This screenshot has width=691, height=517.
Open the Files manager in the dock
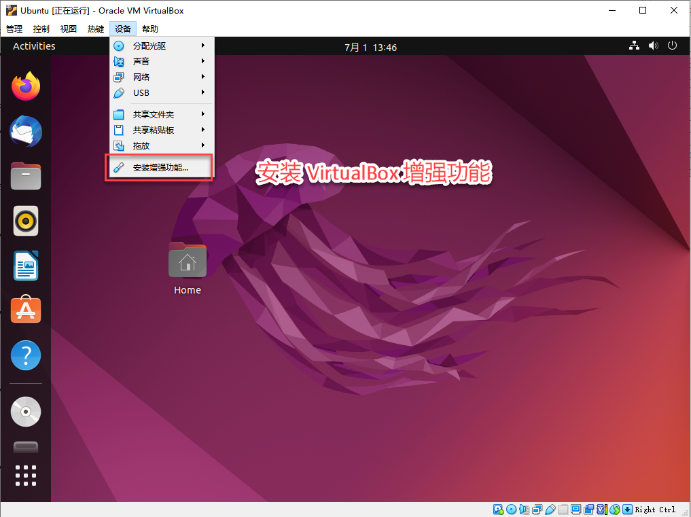pos(26,176)
